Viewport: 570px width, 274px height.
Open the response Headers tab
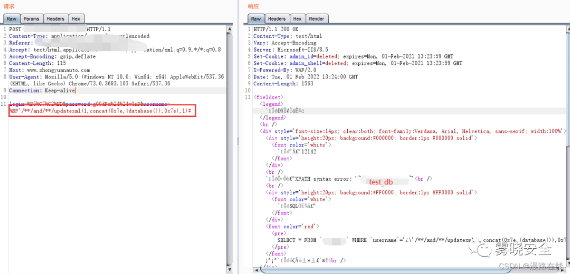[x=277, y=18]
